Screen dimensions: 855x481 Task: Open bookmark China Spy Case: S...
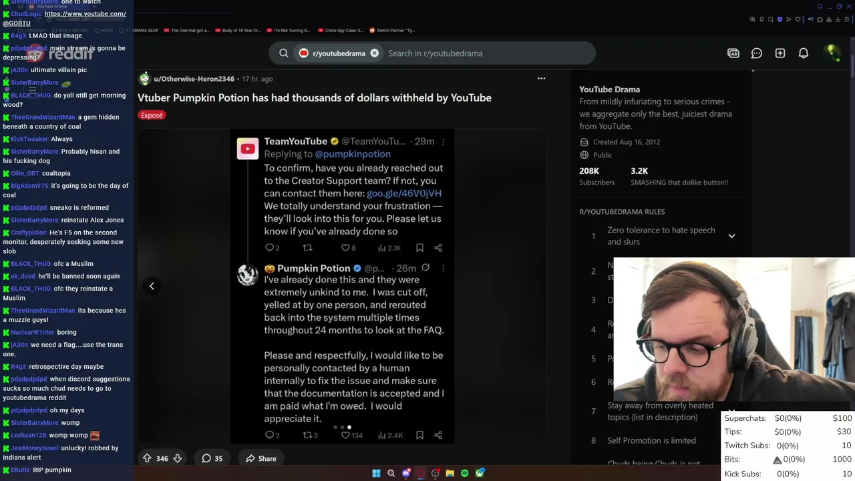click(x=340, y=31)
